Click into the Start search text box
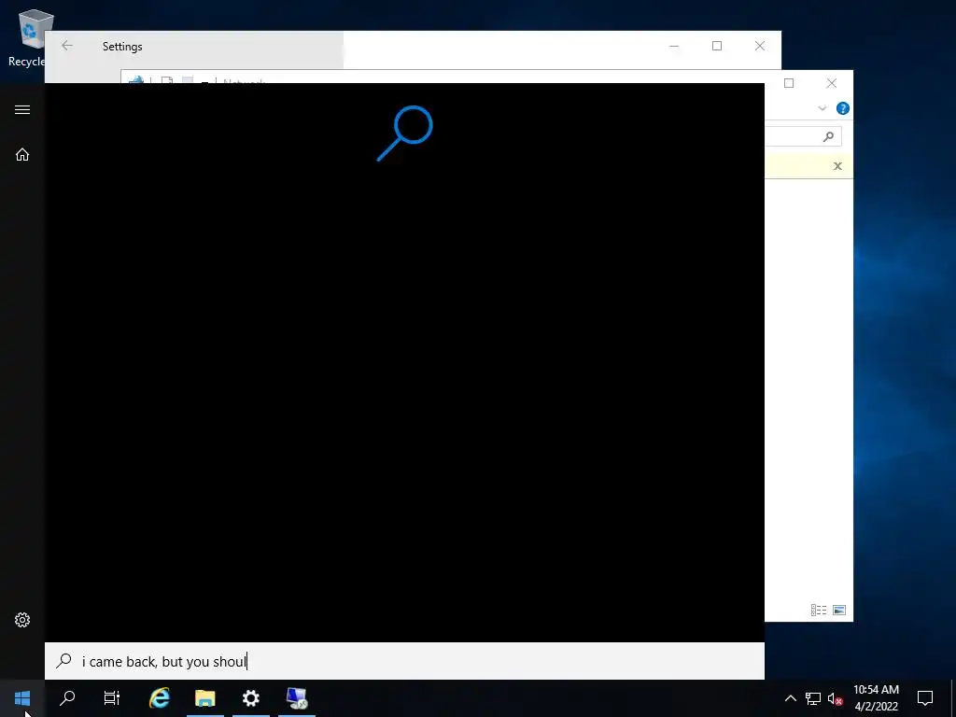Image resolution: width=956 pixels, height=717 pixels. (404, 661)
